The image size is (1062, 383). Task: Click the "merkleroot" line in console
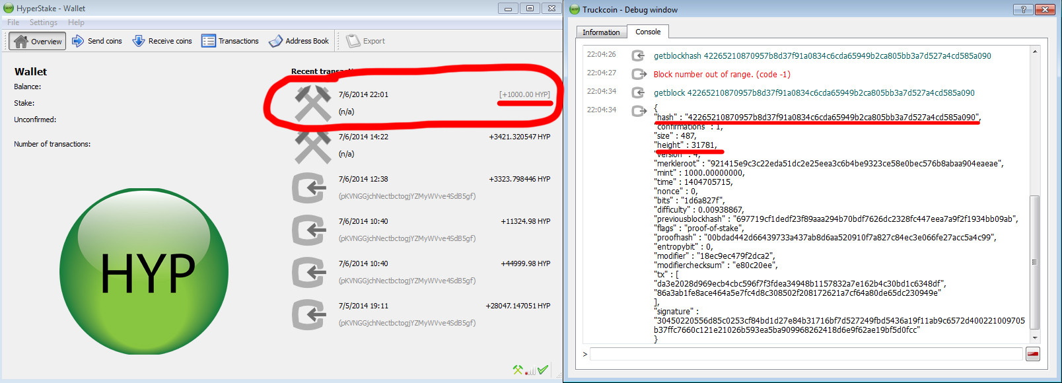pos(828,164)
